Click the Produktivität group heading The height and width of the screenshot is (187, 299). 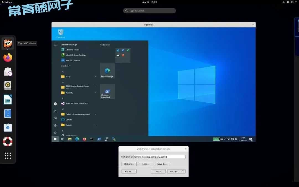(x=105, y=45)
